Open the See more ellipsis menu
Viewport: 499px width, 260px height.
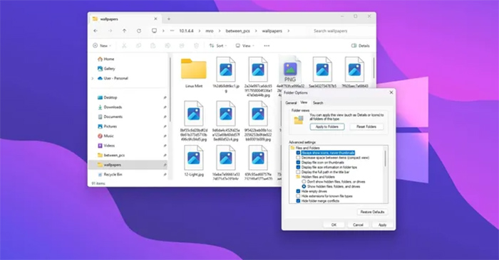(x=267, y=45)
